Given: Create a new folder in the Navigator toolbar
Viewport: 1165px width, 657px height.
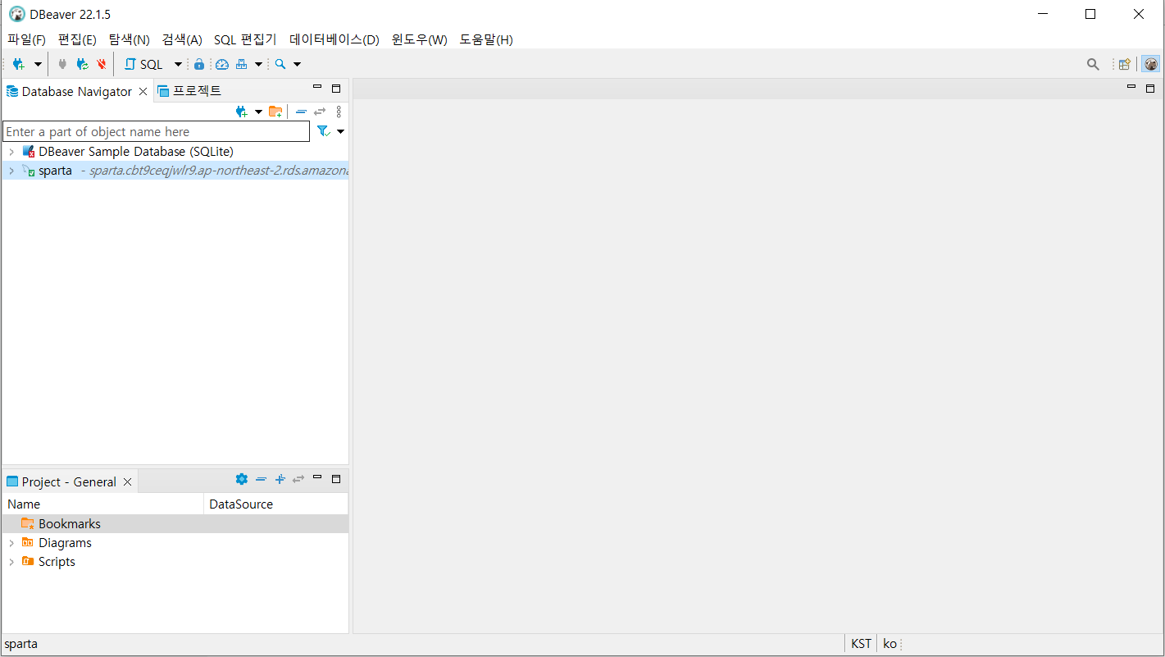Looking at the screenshot, I should pyautogui.click(x=275, y=112).
